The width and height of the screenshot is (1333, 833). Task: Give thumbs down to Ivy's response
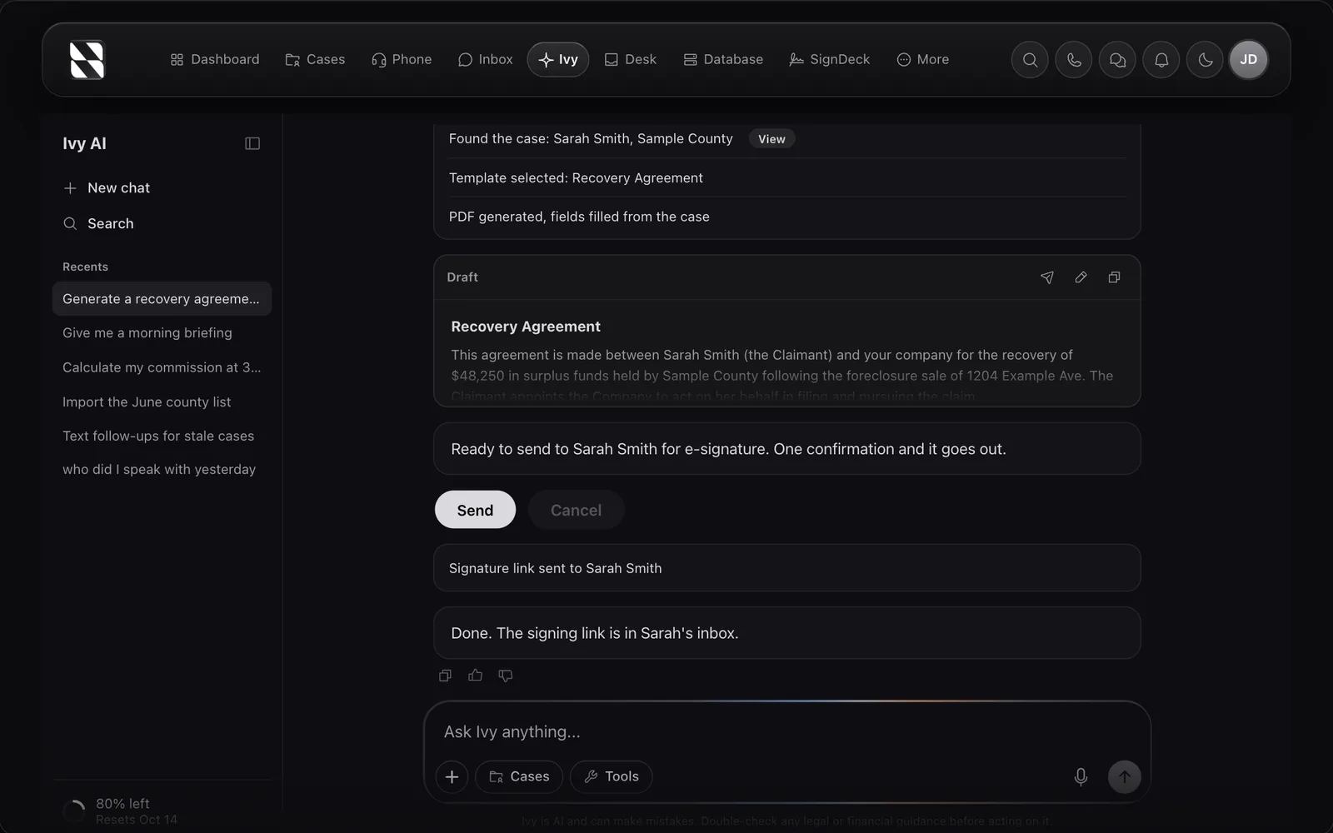(x=506, y=676)
